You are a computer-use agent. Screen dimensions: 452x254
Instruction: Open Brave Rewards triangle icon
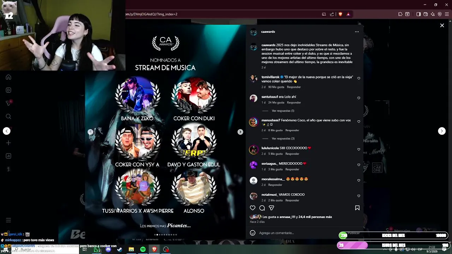[348, 14]
